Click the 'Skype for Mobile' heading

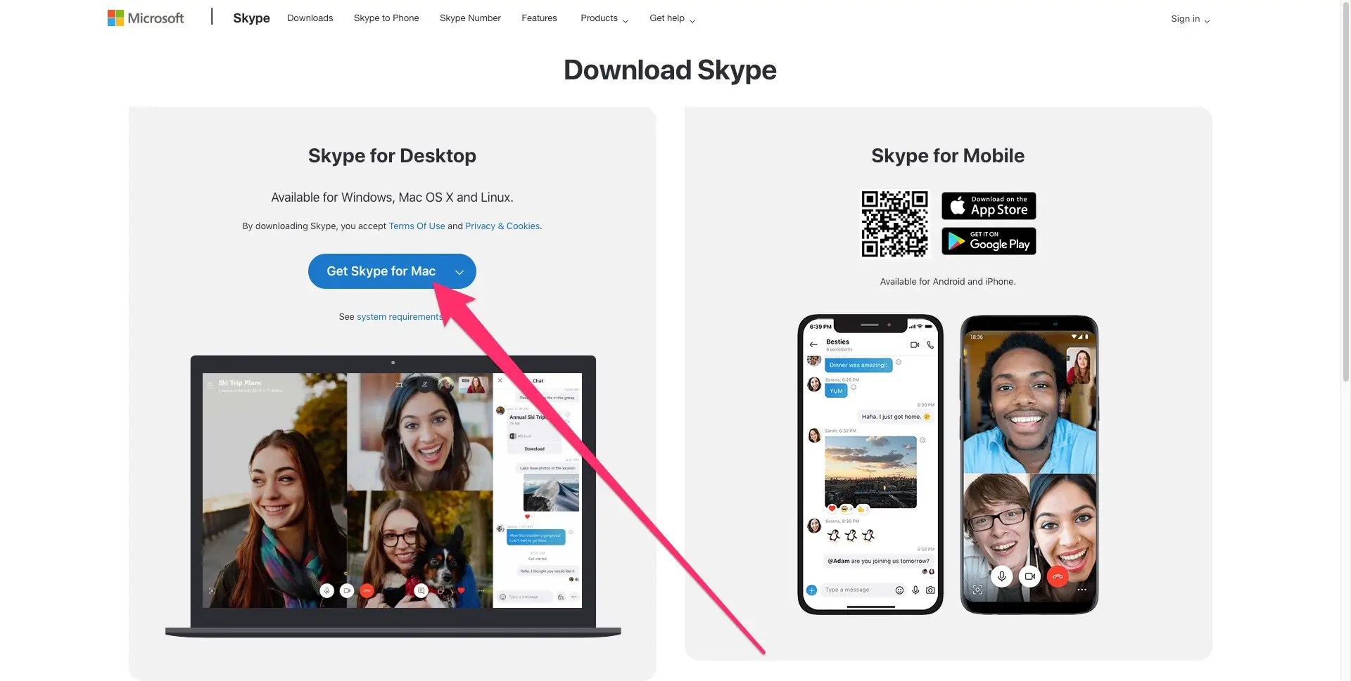pos(948,156)
